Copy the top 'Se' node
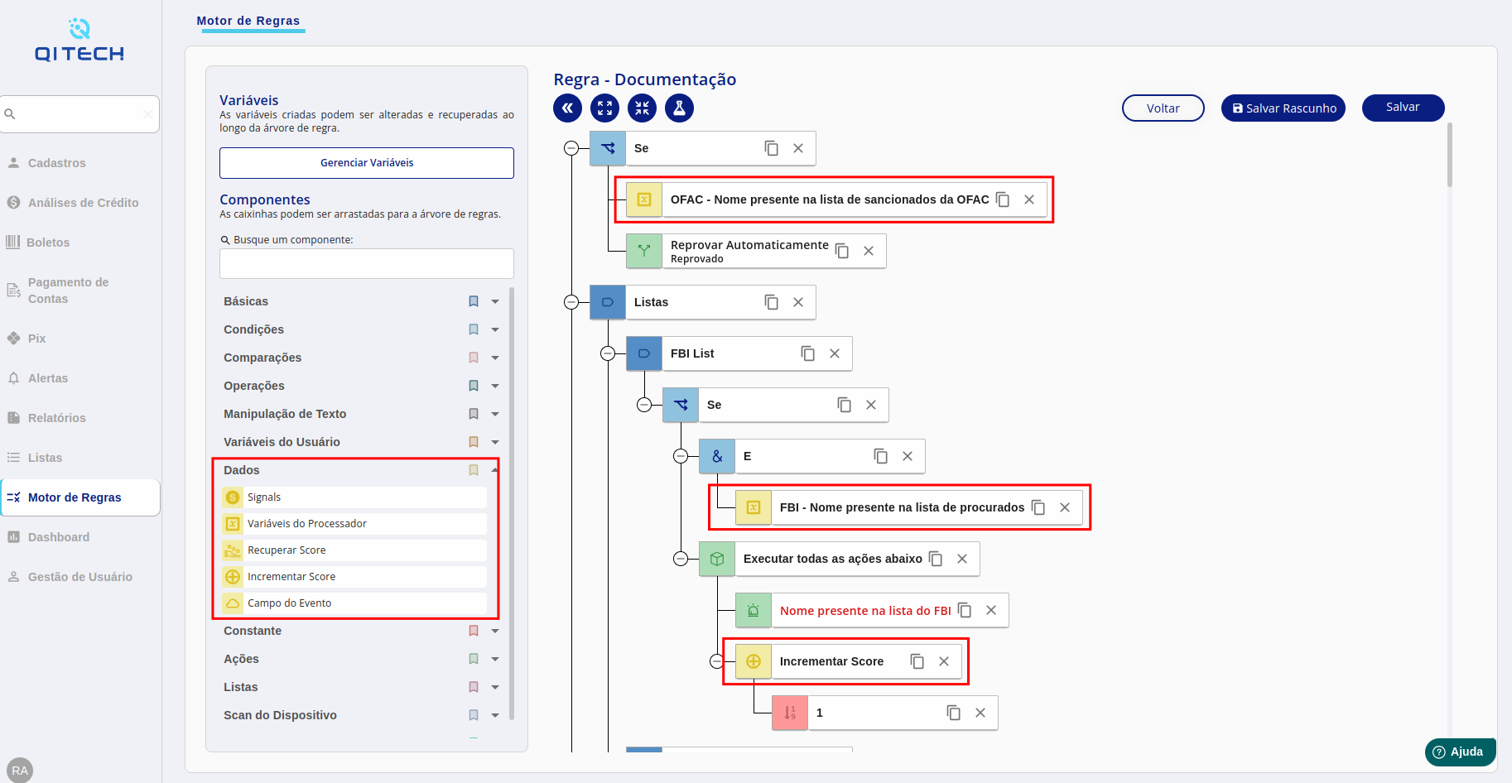1512x783 pixels. coord(772,148)
